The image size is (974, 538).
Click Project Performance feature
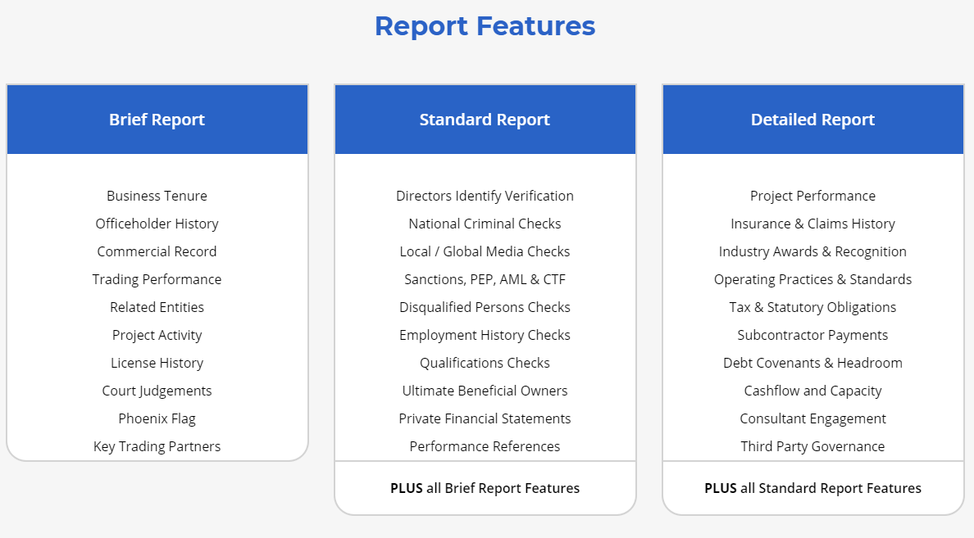[x=813, y=196]
